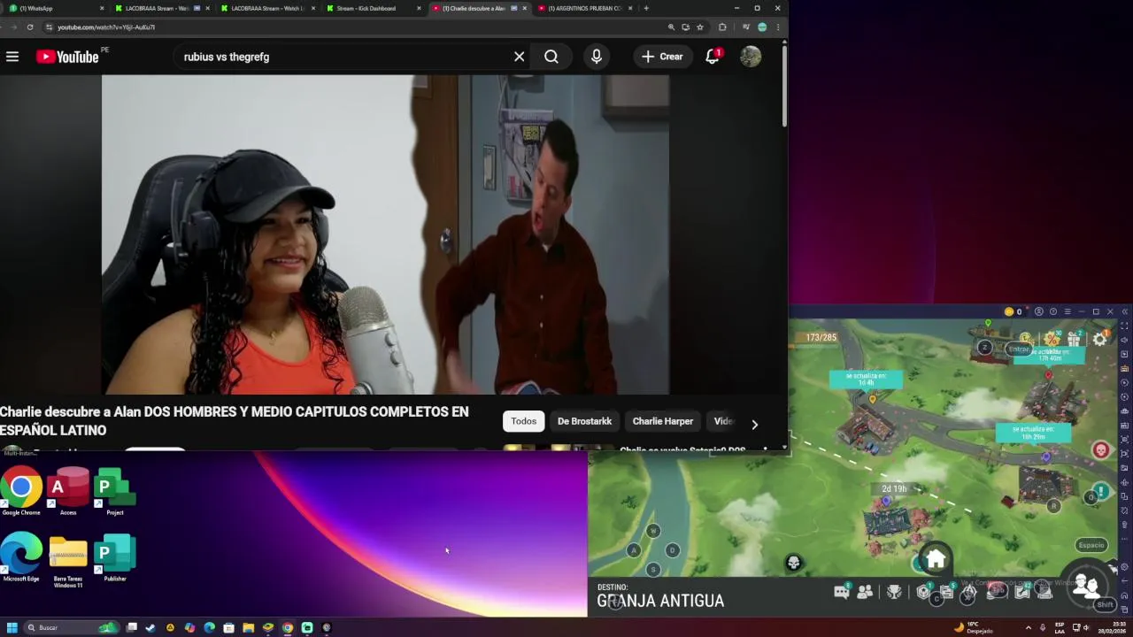Open the YouTube hamburger guide menu
1133x637 pixels.
[12, 57]
